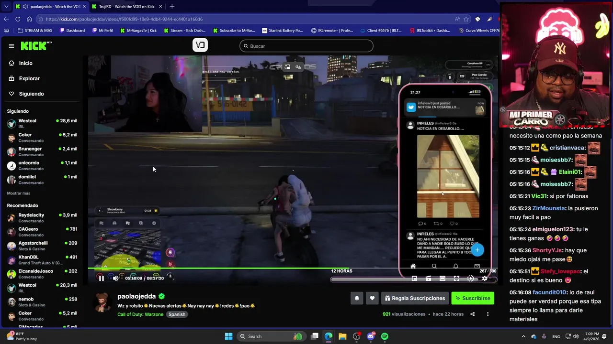This screenshot has height=344, width=613.
Task: Go to the Kick logo homepage
Action: click(36, 46)
